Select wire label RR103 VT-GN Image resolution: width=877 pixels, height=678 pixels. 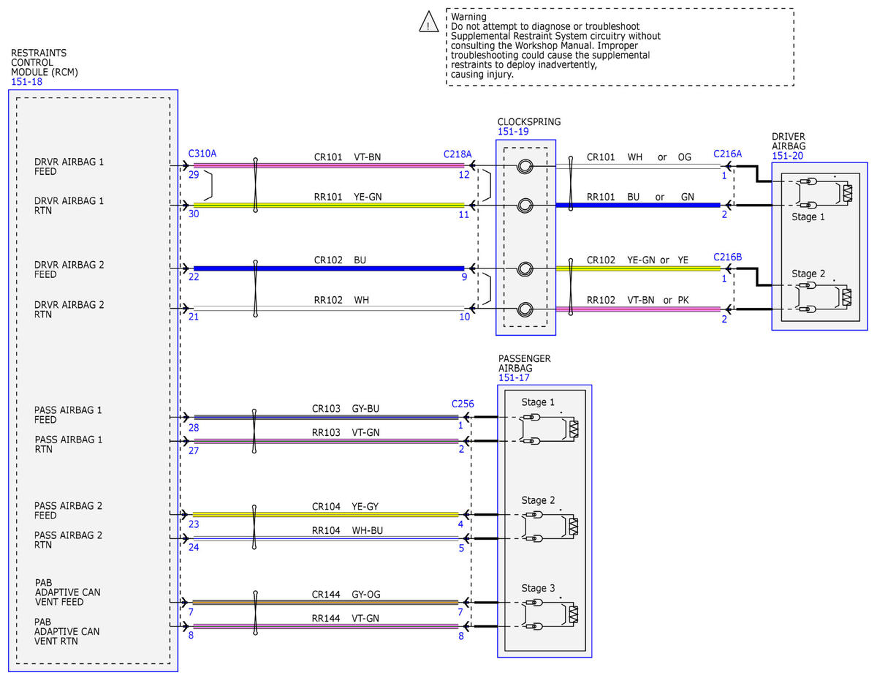tap(346, 432)
